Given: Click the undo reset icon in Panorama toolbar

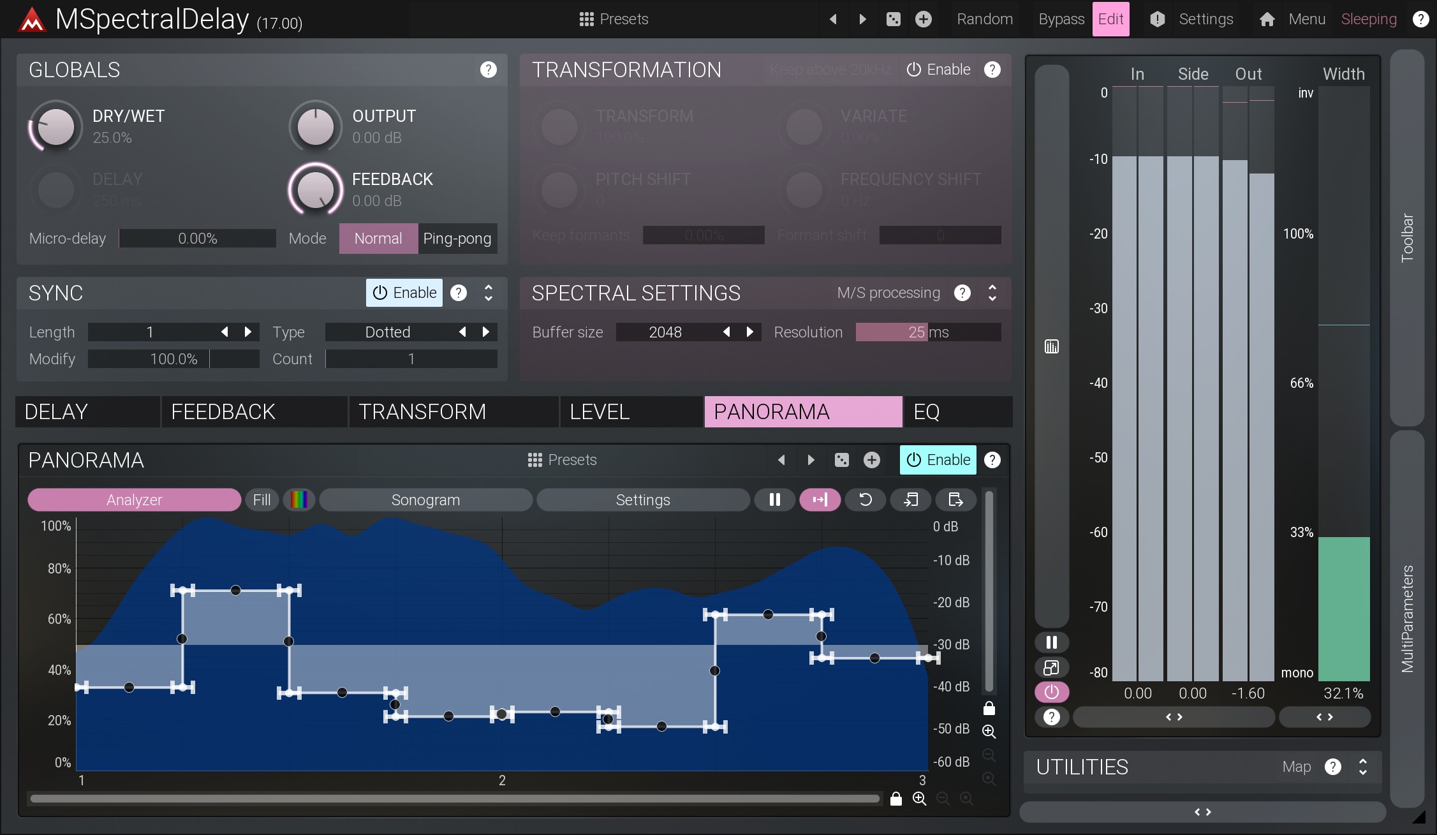Looking at the screenshot, I should (865, 499).
